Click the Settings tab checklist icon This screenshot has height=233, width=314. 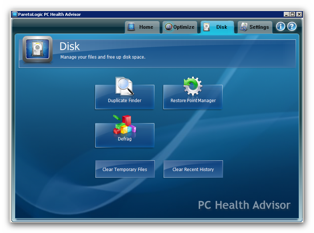coord(244,27)
